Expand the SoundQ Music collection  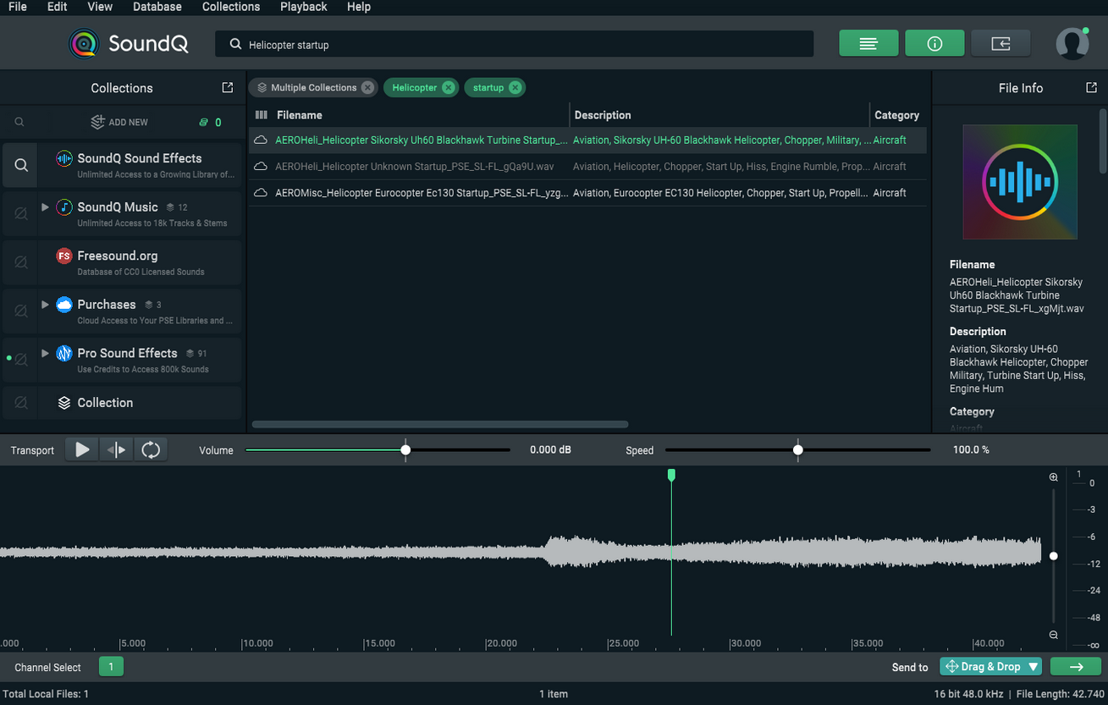pyautogui.click(x=45, y=207)
